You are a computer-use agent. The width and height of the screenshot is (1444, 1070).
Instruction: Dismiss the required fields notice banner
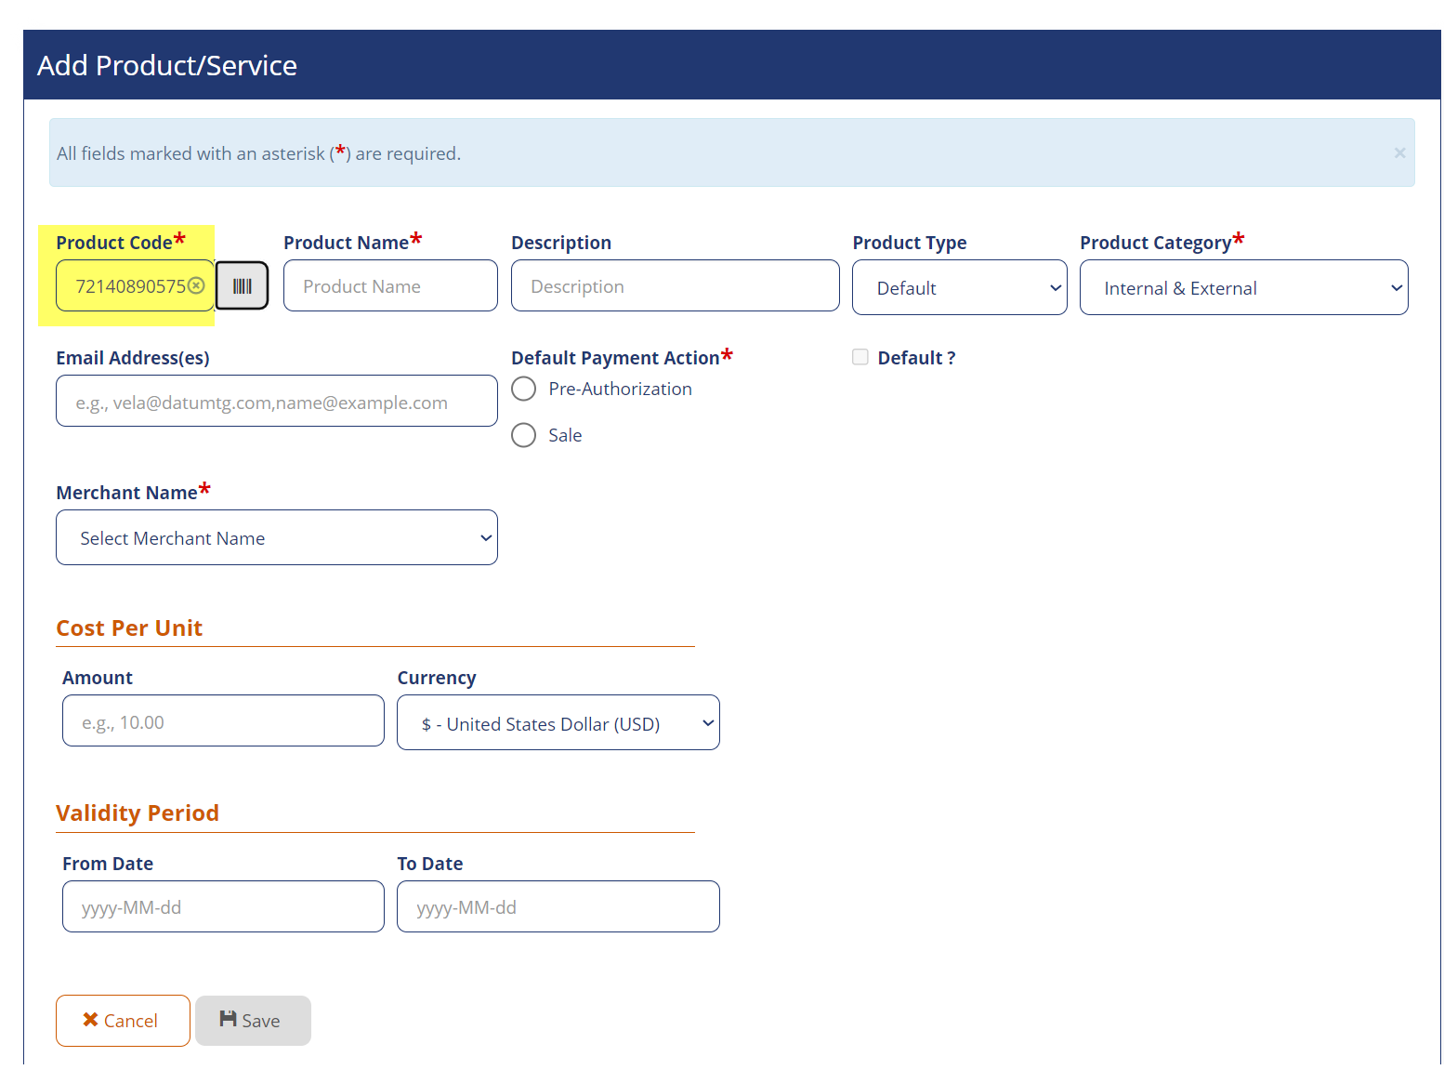pyautogui.click(x=1398, y=153)
